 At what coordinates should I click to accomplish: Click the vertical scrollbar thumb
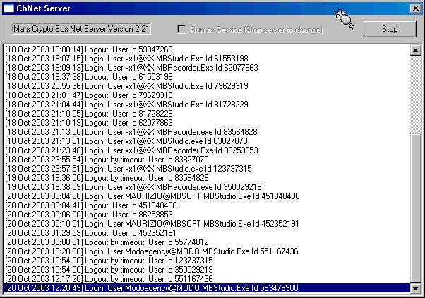(x=416, y=208)
